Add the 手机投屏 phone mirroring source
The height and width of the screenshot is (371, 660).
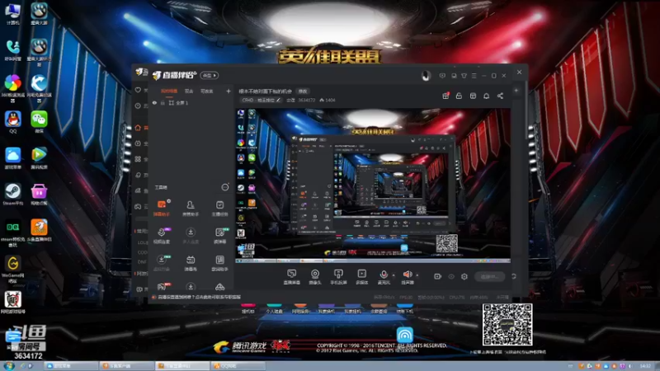pyautogui.click(x=338, y=277)
